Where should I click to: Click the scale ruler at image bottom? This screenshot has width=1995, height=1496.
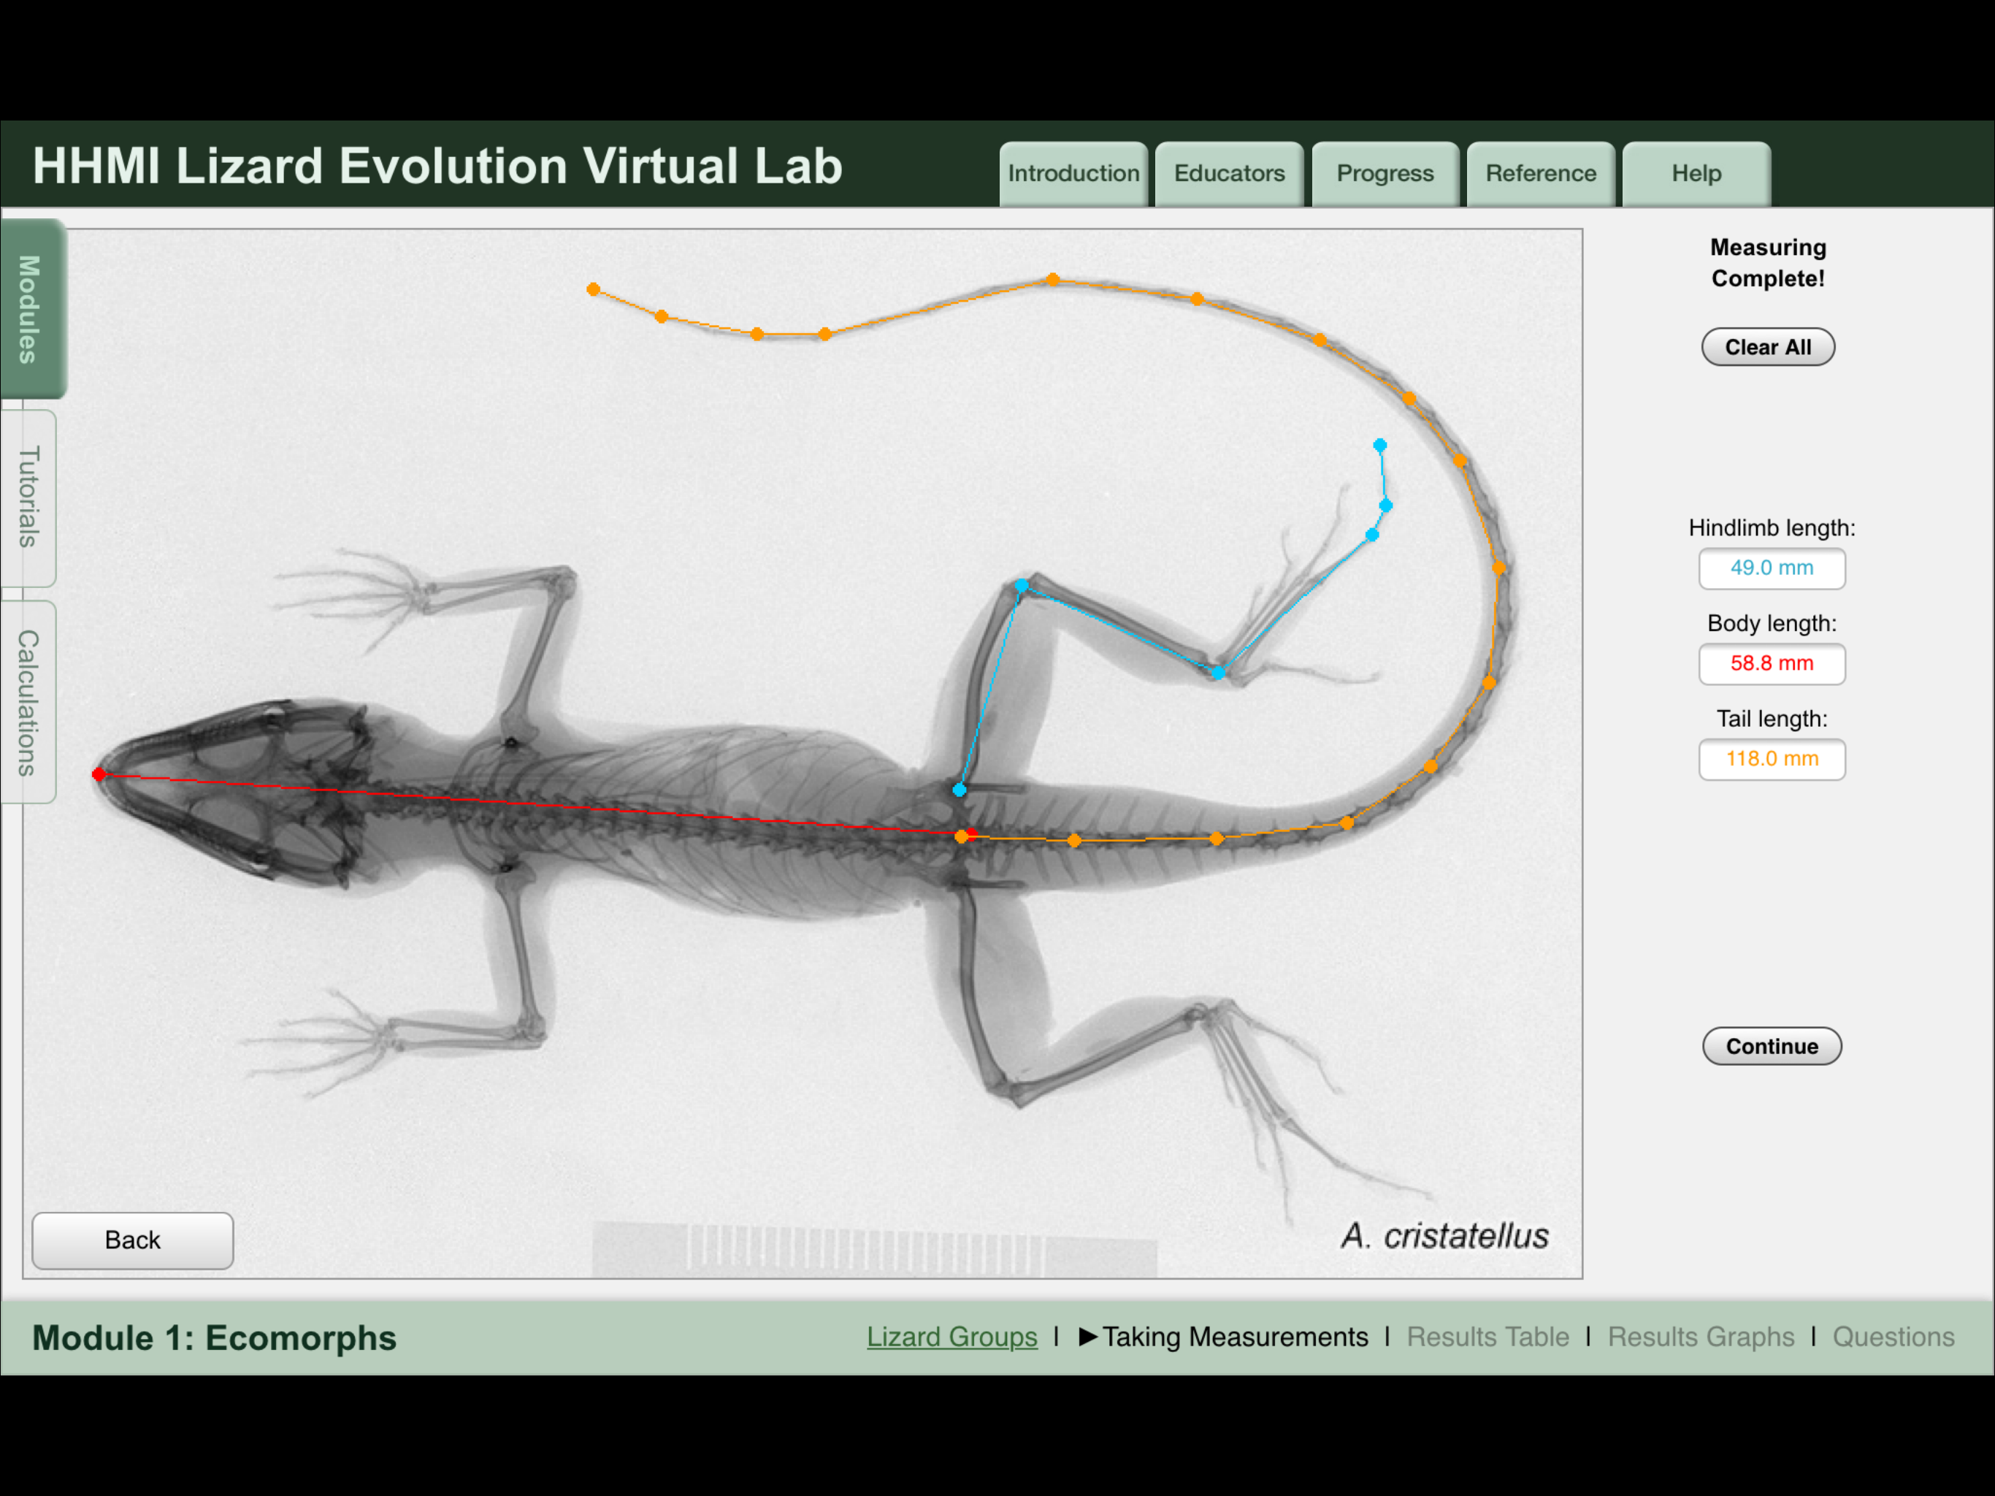coord(874,1249)
